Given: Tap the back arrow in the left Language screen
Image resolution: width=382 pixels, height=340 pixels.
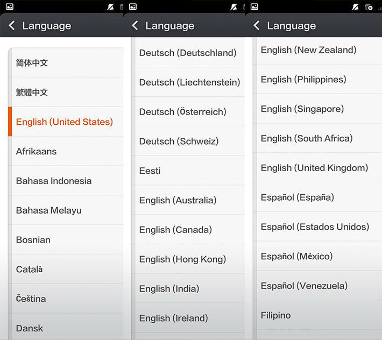Looking at the screenshot, I should [12, 26].
